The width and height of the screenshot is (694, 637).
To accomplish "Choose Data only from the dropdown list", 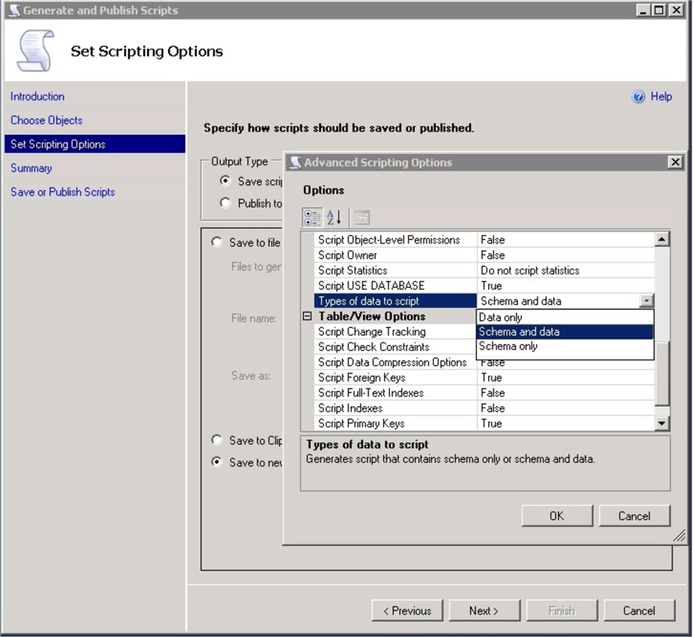I will [500, 317].
